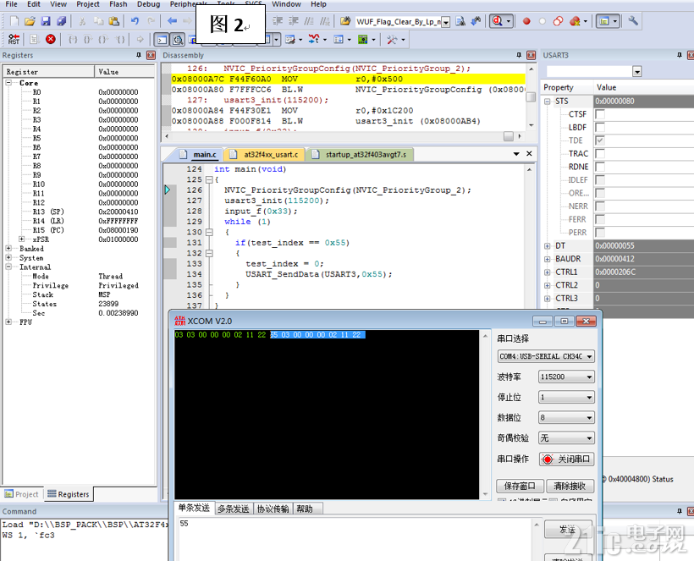694x561 pixels.
Task: Expand the CTRL1 property
Action: pyautogui.click(x=547, y=272)
